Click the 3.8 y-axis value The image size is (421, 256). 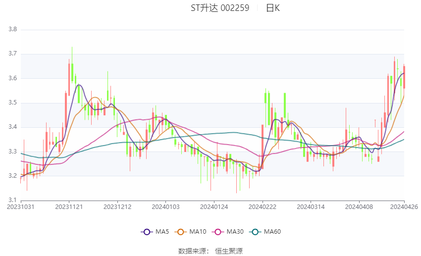pos(12,30)
